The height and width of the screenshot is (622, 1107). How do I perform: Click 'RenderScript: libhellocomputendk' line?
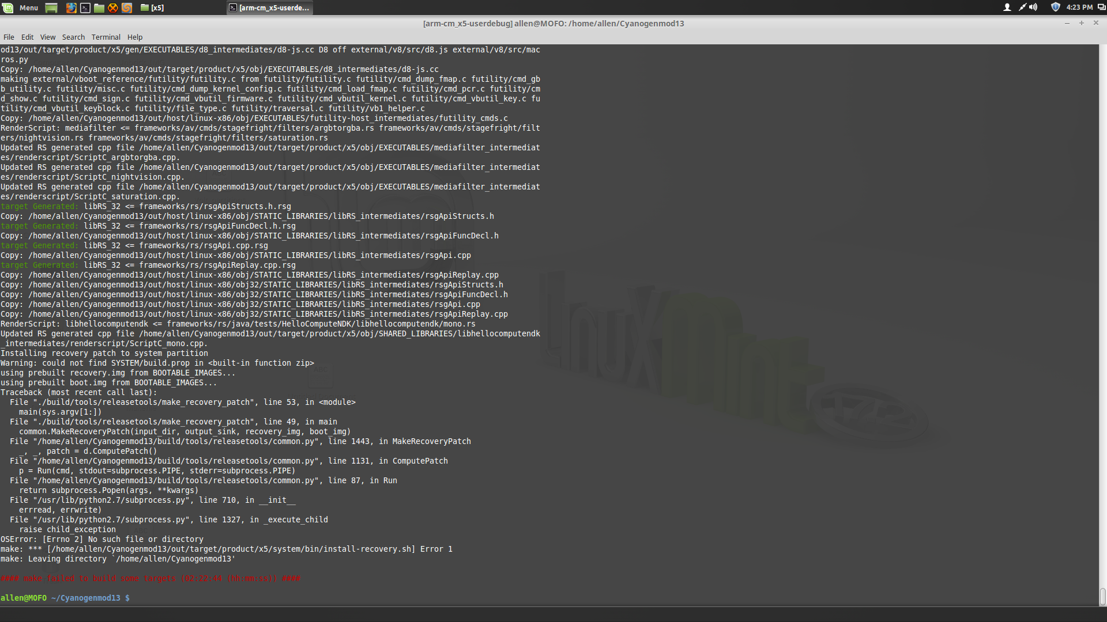coord(238,324)
